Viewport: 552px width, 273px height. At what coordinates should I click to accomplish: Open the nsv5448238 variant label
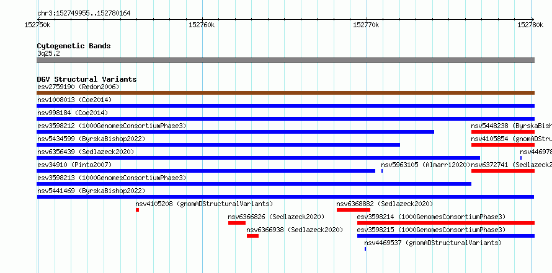click(512, 126)
